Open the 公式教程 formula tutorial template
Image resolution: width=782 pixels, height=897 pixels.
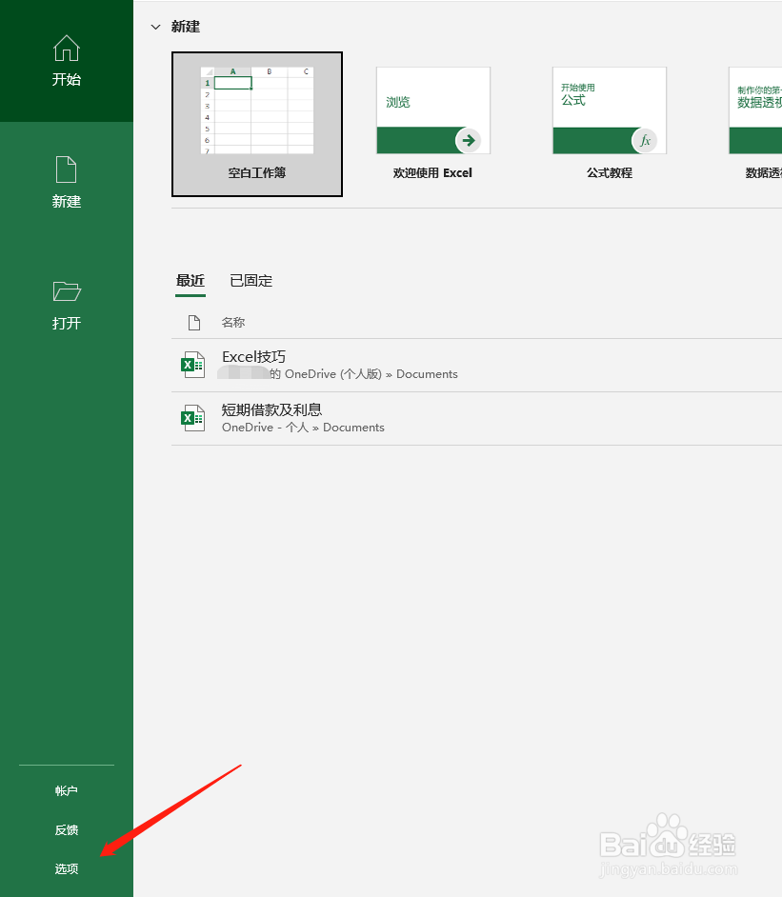click(610, 124)
